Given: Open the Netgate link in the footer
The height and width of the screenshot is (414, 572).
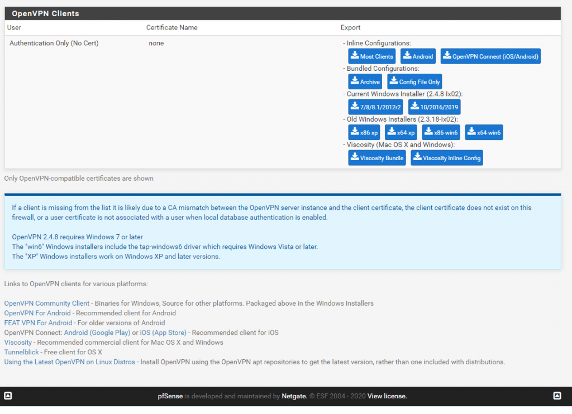Looking at the screenshot, I should coord(294,396).
